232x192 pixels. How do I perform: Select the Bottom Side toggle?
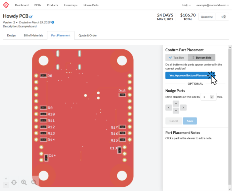click(x=202, y=58)
